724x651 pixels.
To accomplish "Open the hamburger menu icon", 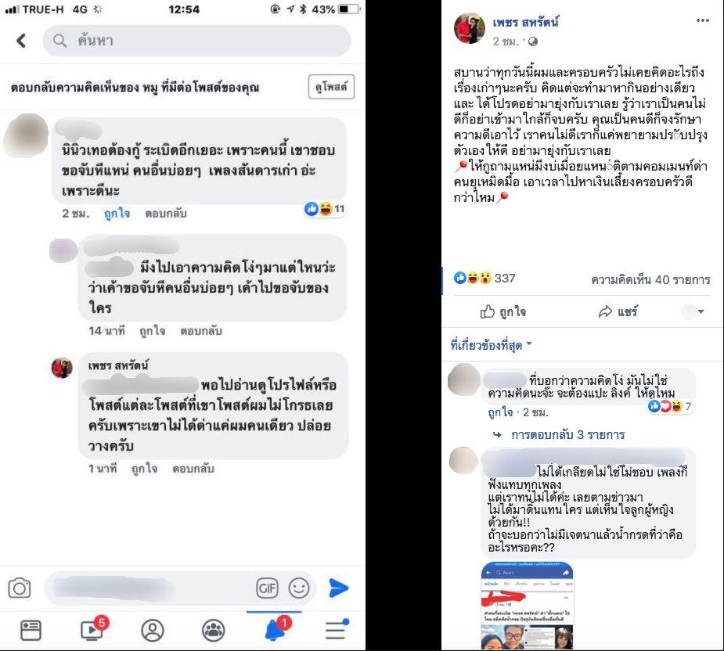I will 337,630.
